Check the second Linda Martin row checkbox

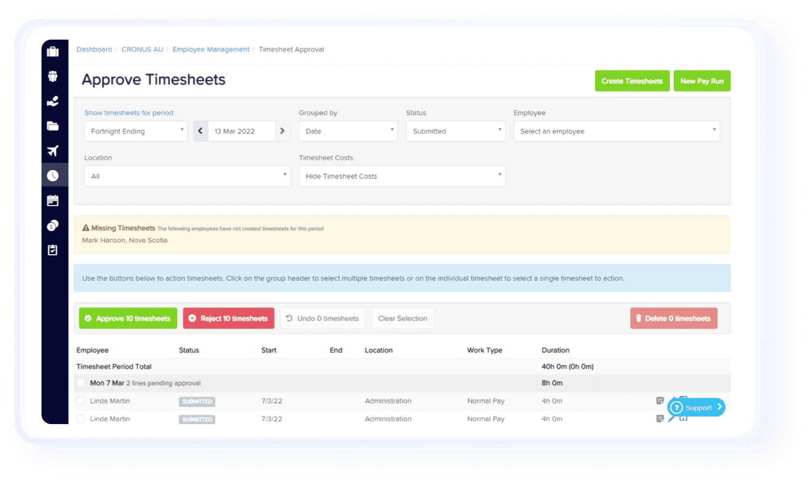point(81,419)
